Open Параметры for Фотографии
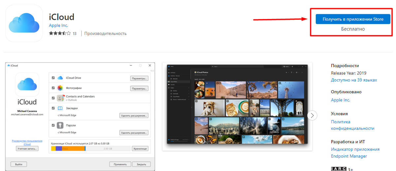 tap(139, 89)
